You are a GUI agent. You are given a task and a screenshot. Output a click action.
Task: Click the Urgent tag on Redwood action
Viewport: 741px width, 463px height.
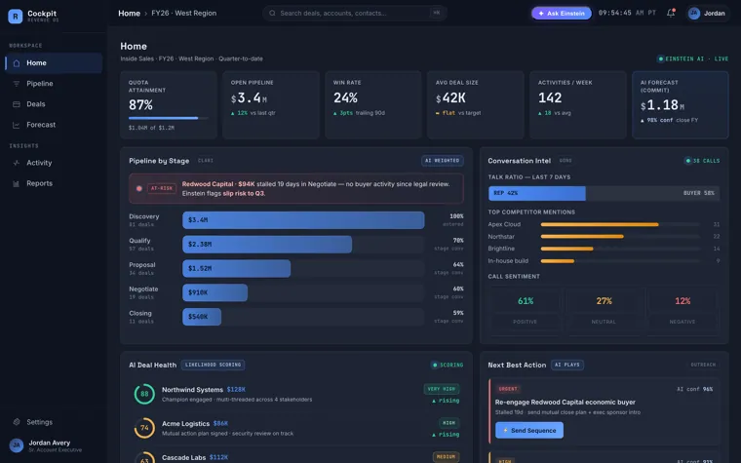[x=508, y=389]
